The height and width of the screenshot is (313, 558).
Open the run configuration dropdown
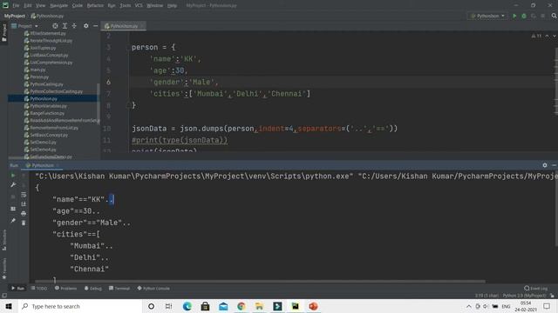487,16
